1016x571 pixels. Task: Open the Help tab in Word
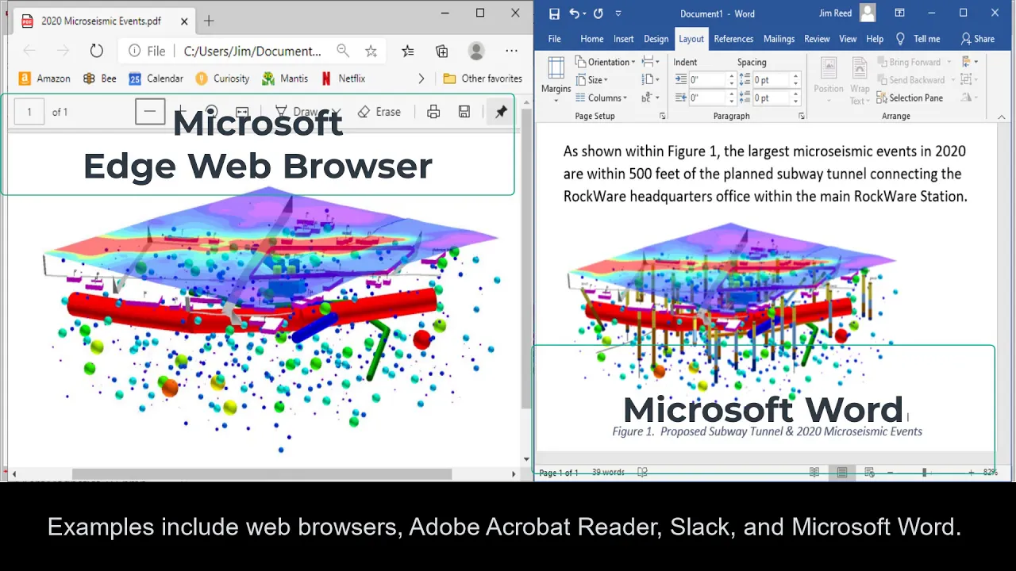pos(875,39)
